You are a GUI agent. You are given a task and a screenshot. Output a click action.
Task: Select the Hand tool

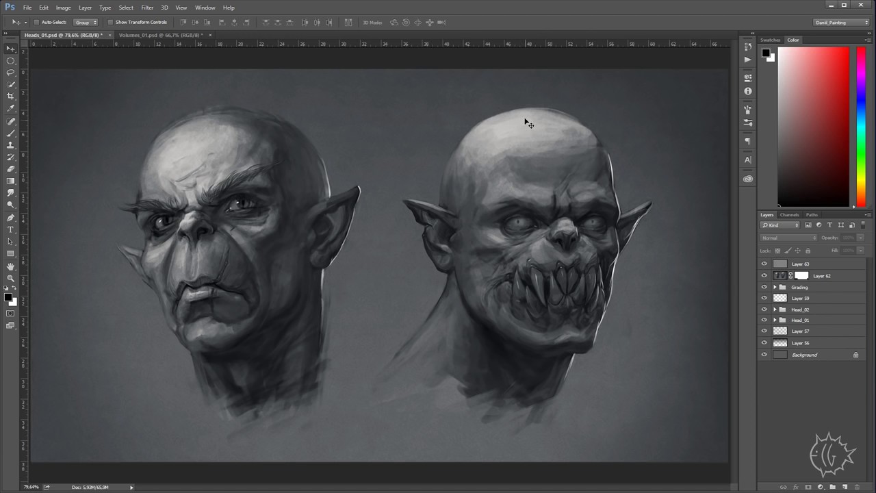pos(10,266)
